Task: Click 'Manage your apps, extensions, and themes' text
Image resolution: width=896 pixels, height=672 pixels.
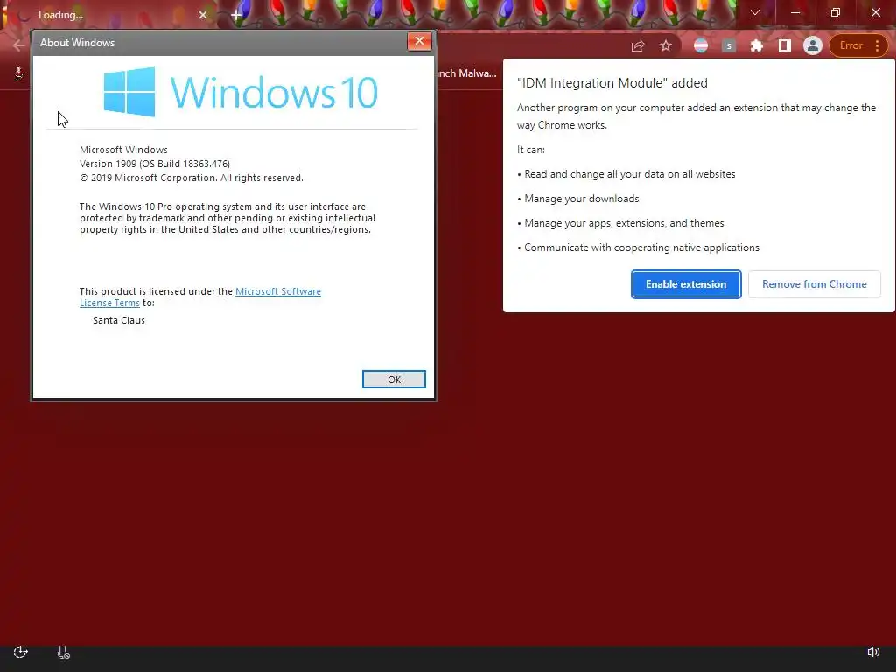Action: [x=624, y=223]
